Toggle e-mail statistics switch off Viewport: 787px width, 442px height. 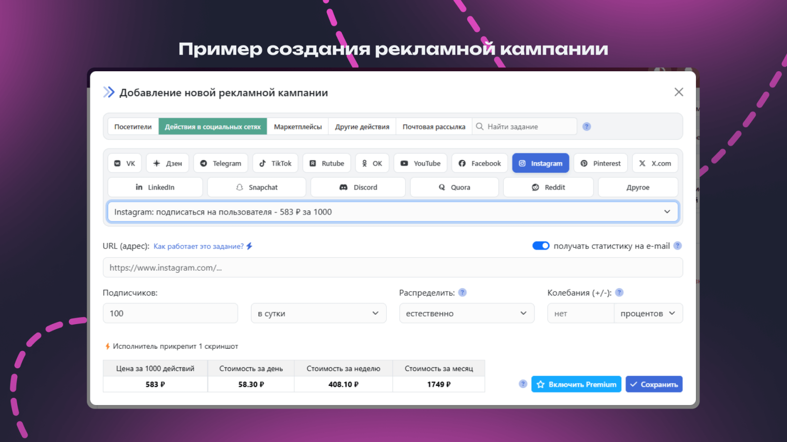coord(541,246)
